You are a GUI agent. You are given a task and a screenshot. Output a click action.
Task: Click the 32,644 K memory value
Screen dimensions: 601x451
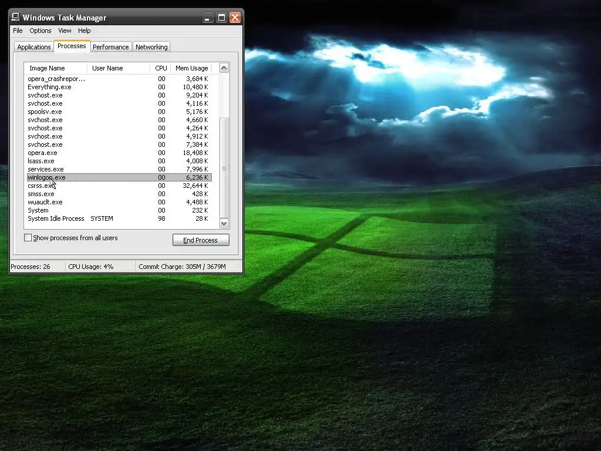pyautogui.click(x=195, y=186)
